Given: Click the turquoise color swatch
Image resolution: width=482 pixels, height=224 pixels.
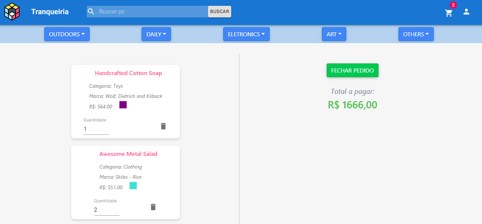Looking at the screenshot, I should click(133, 186).
